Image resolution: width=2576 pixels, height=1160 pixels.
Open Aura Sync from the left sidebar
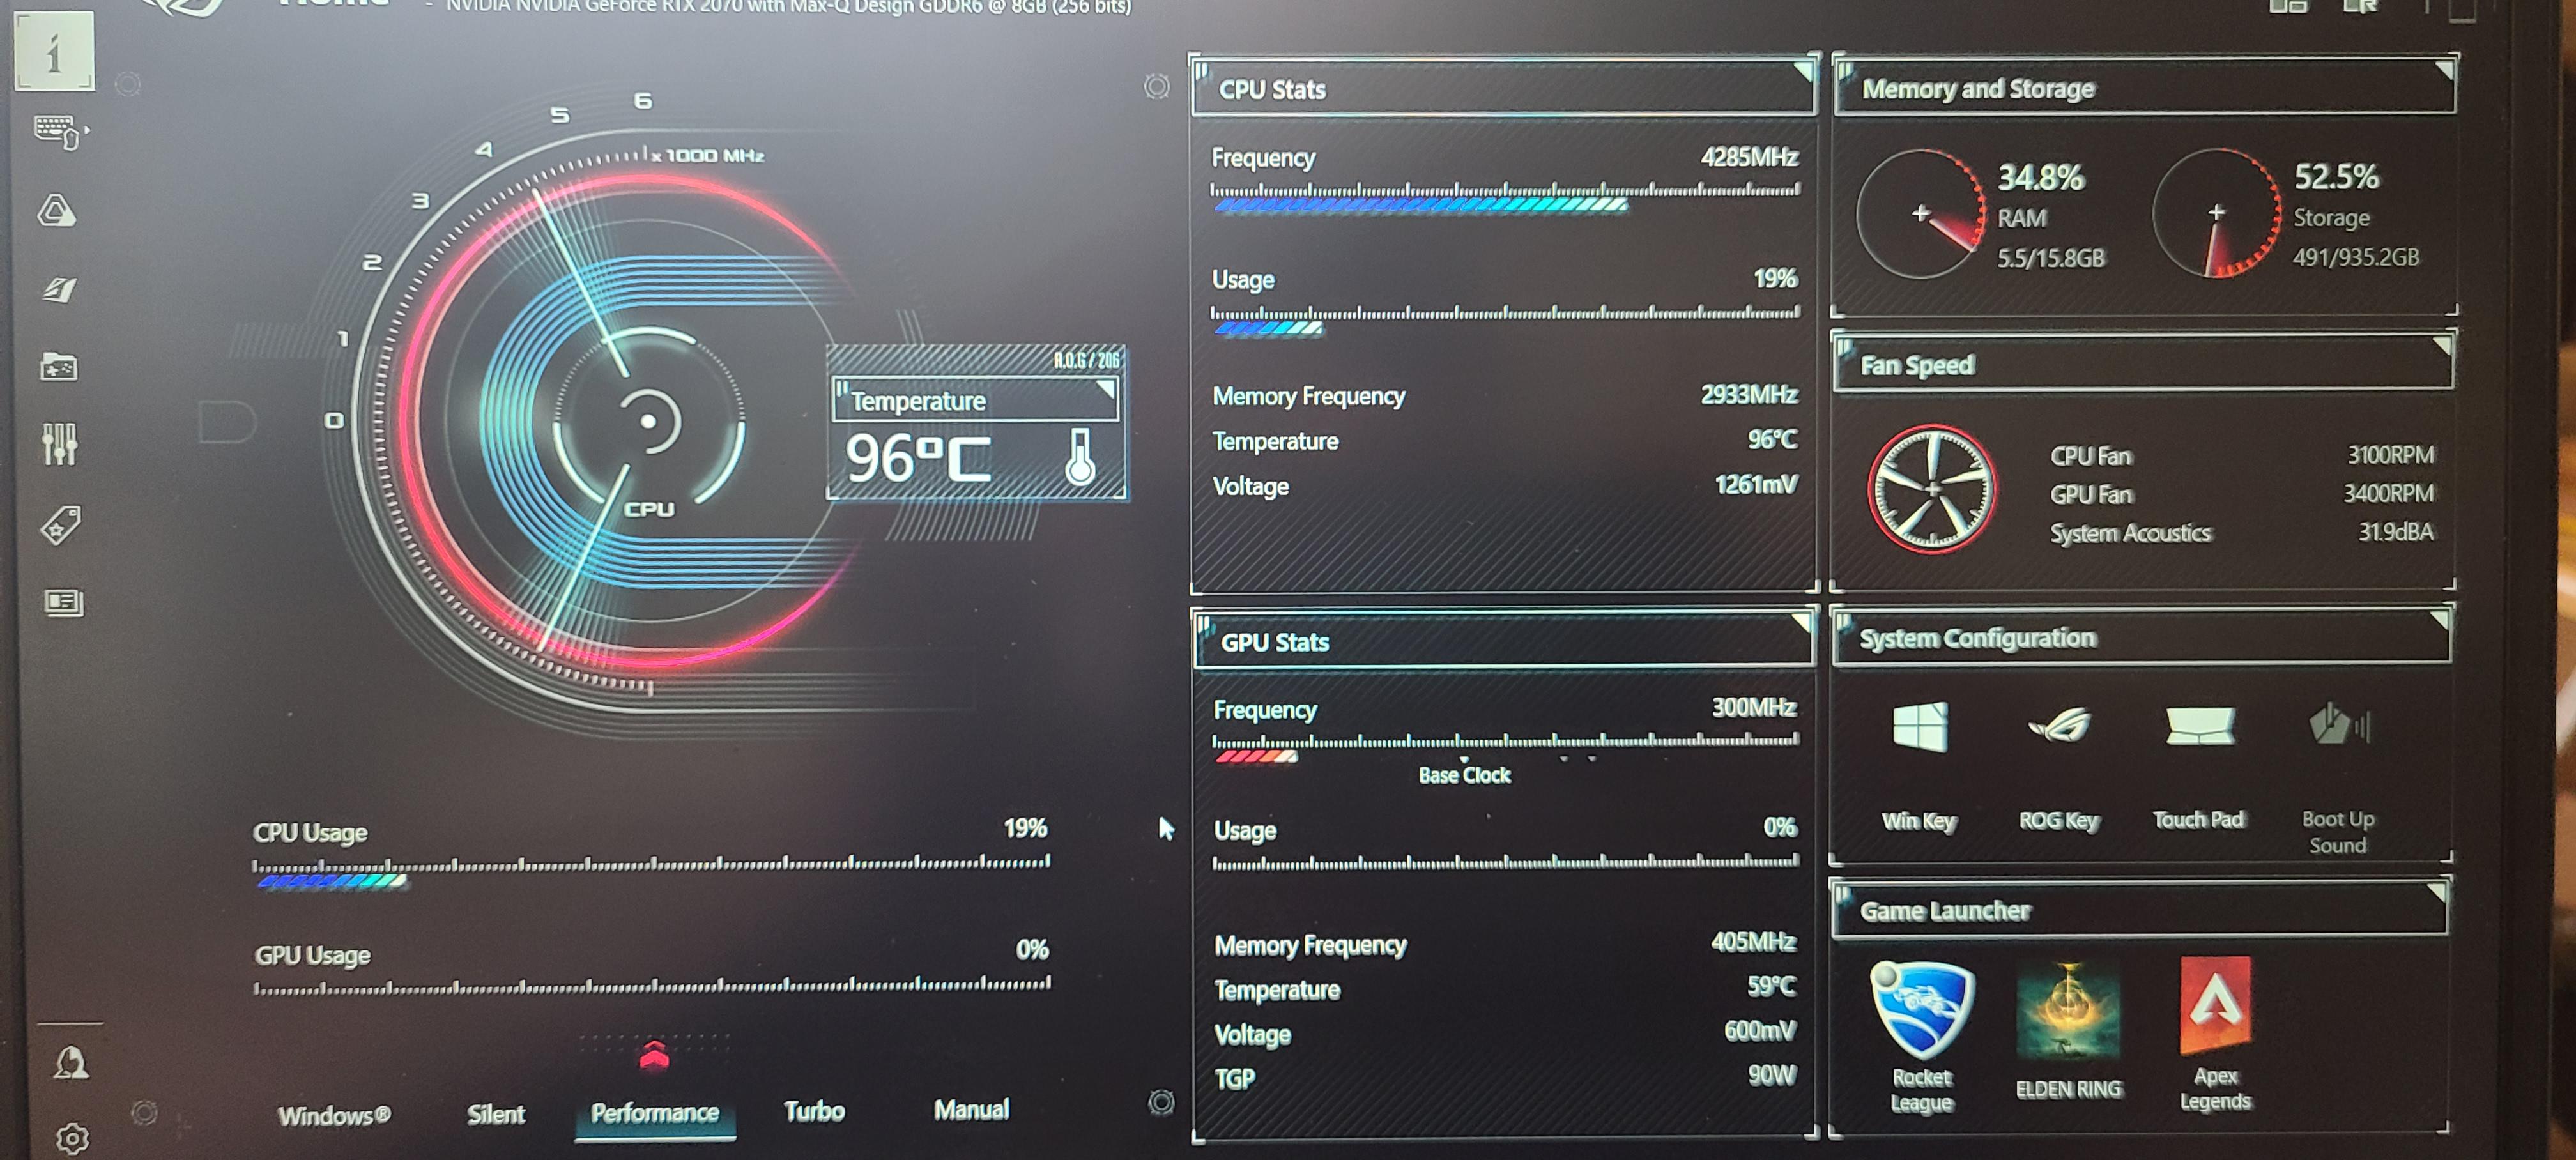tap(57, 210)
